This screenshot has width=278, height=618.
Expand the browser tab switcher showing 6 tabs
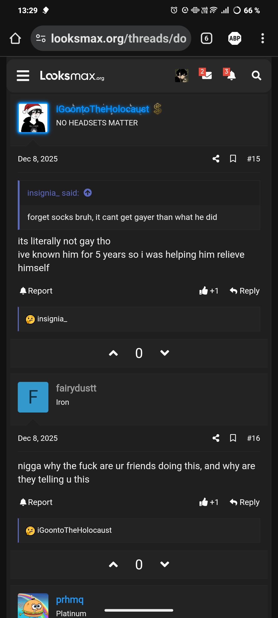[206, 38]
